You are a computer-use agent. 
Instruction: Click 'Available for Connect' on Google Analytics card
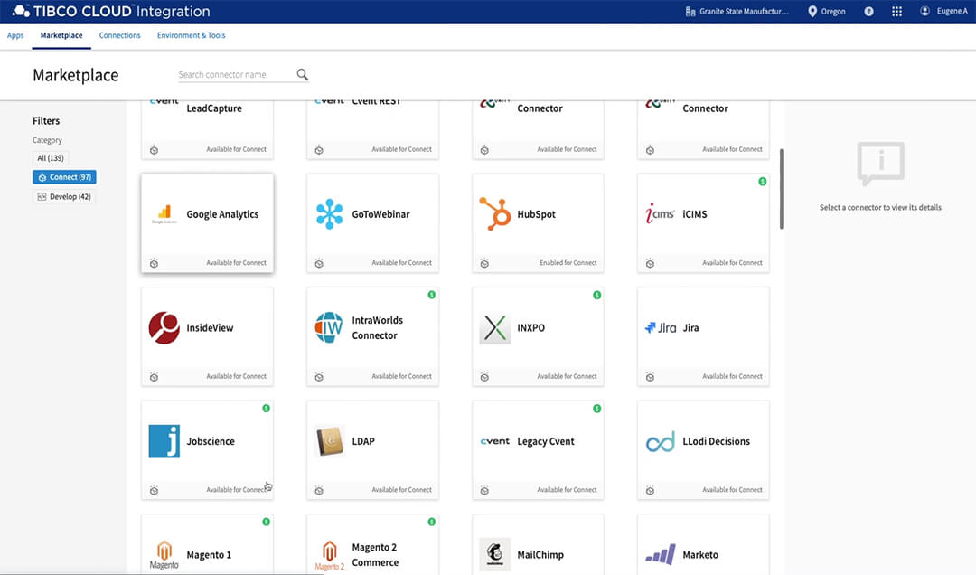(237, 263)
